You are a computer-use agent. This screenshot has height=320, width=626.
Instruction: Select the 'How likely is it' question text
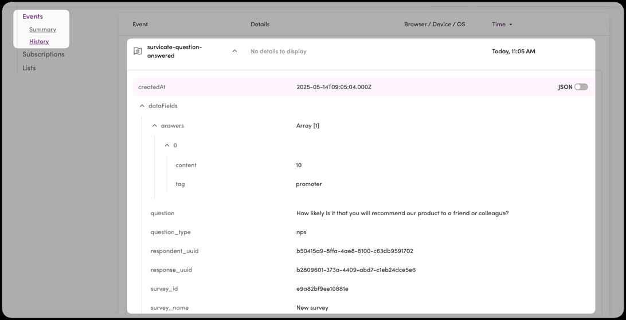click(x=402, y=213)
